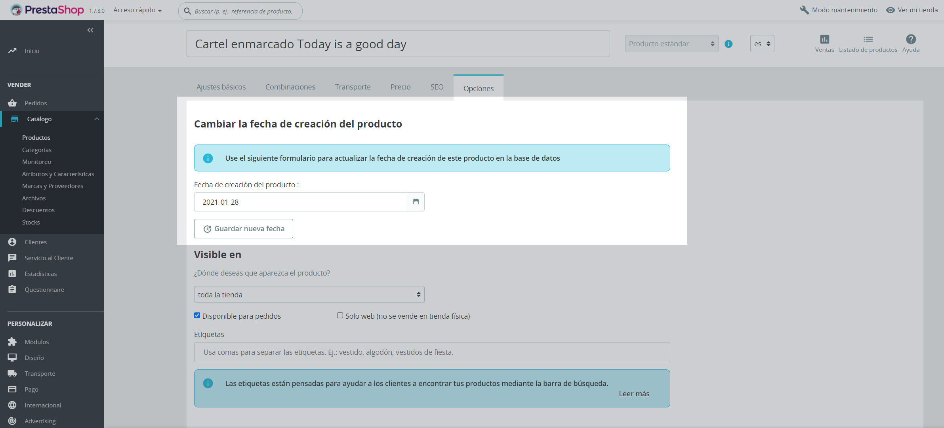The image size is (944, 428).
Task: Click the Ayuda help icon
Action: 911,39
